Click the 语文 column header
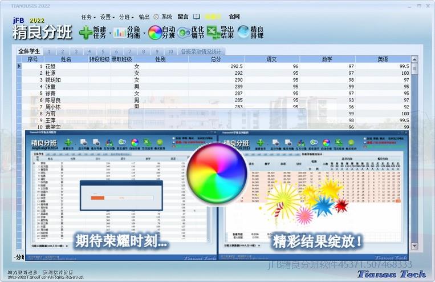The width and height of the screenshot is (435, 282). 271,59
